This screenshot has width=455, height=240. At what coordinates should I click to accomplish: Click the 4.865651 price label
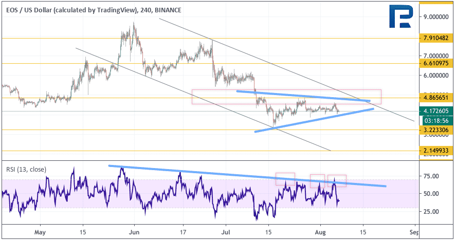pyautogui.click(x=436, y=98)
